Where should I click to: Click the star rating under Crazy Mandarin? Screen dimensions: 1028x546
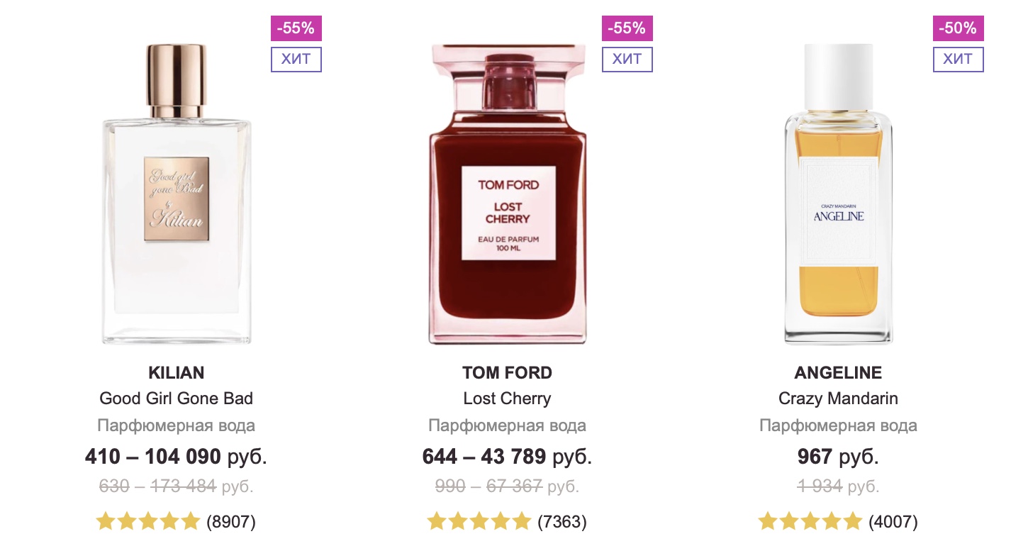pos(810,522)
